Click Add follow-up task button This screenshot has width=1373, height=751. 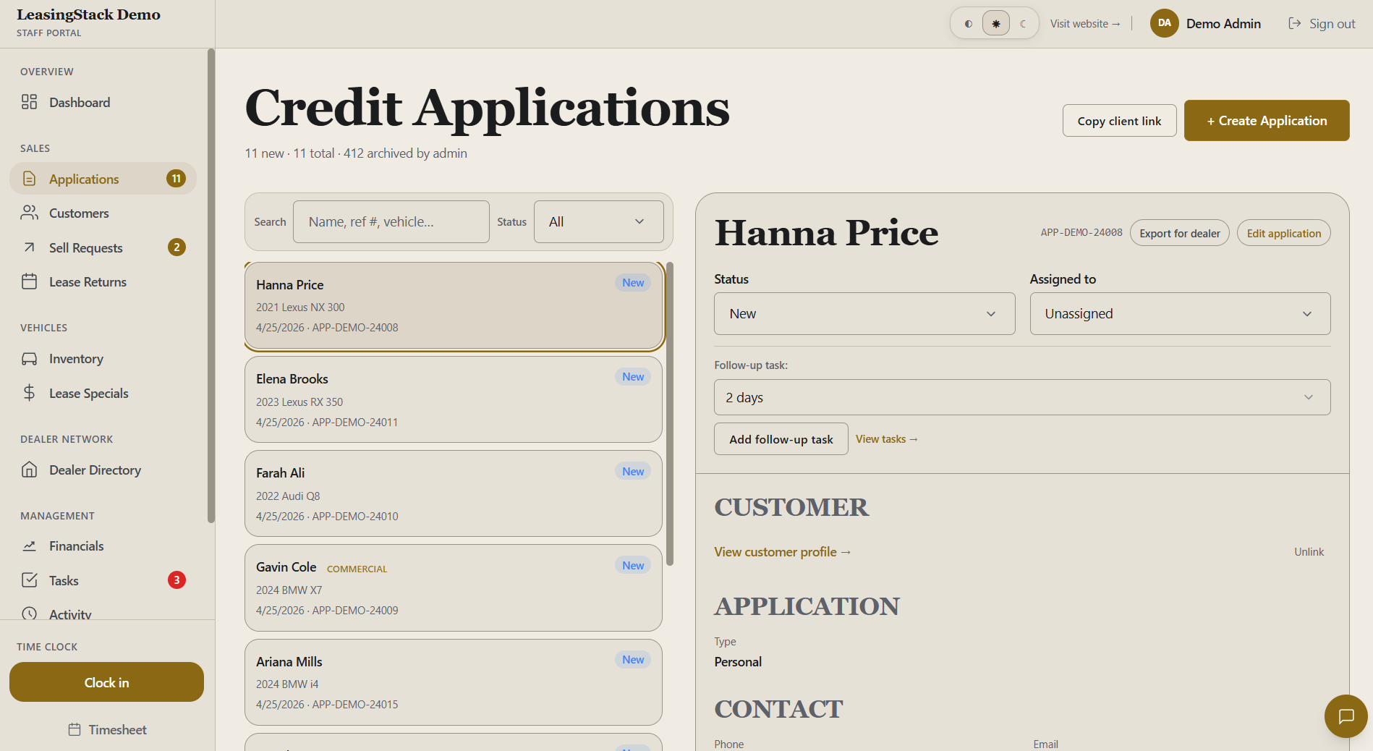pos(781,439)
